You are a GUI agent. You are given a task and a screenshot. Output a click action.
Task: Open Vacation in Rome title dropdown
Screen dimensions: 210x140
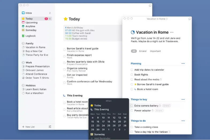157,19
